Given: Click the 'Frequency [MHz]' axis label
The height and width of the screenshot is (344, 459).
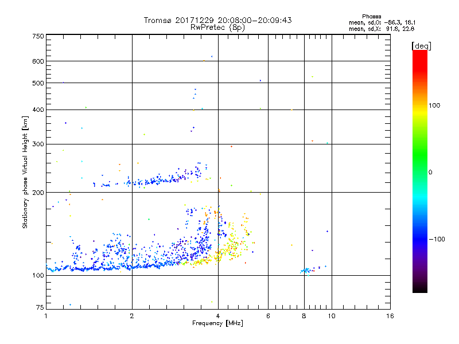Looking at the screenshot, I should point(217,323).
